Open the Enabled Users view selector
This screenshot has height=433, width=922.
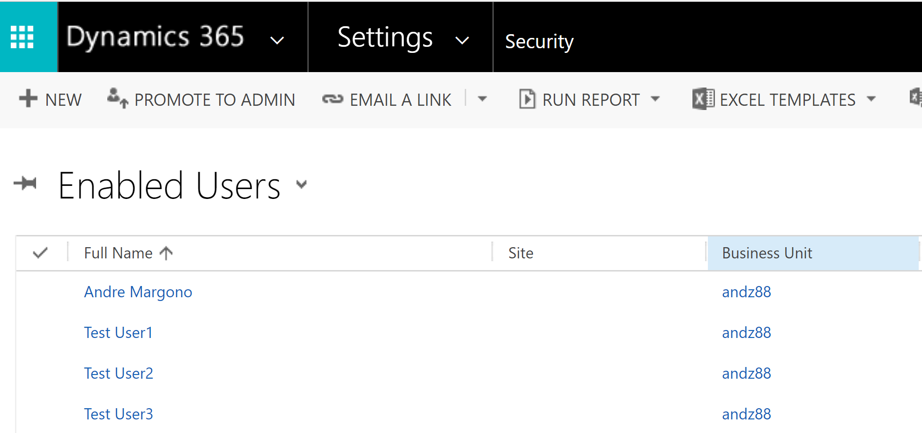pos(302,184)
